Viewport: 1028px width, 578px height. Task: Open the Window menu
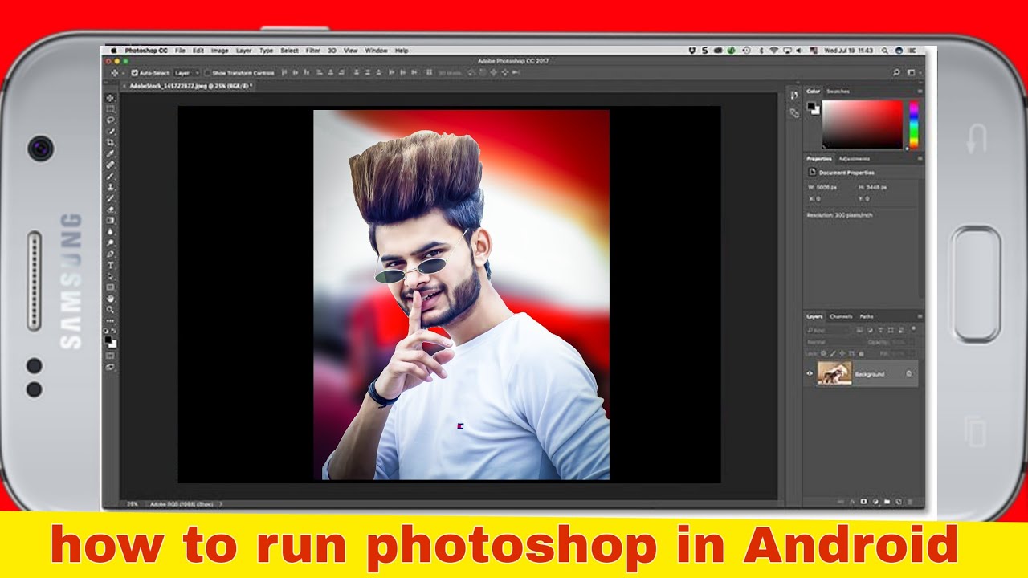pyautogui.click(x=376, y=51)
